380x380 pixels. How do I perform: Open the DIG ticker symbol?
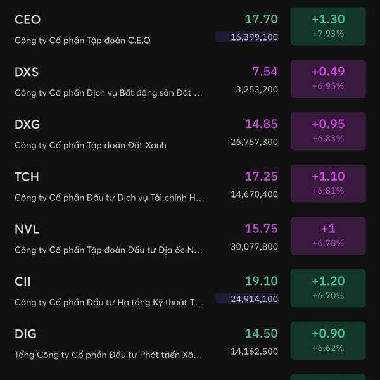[25, 334]
